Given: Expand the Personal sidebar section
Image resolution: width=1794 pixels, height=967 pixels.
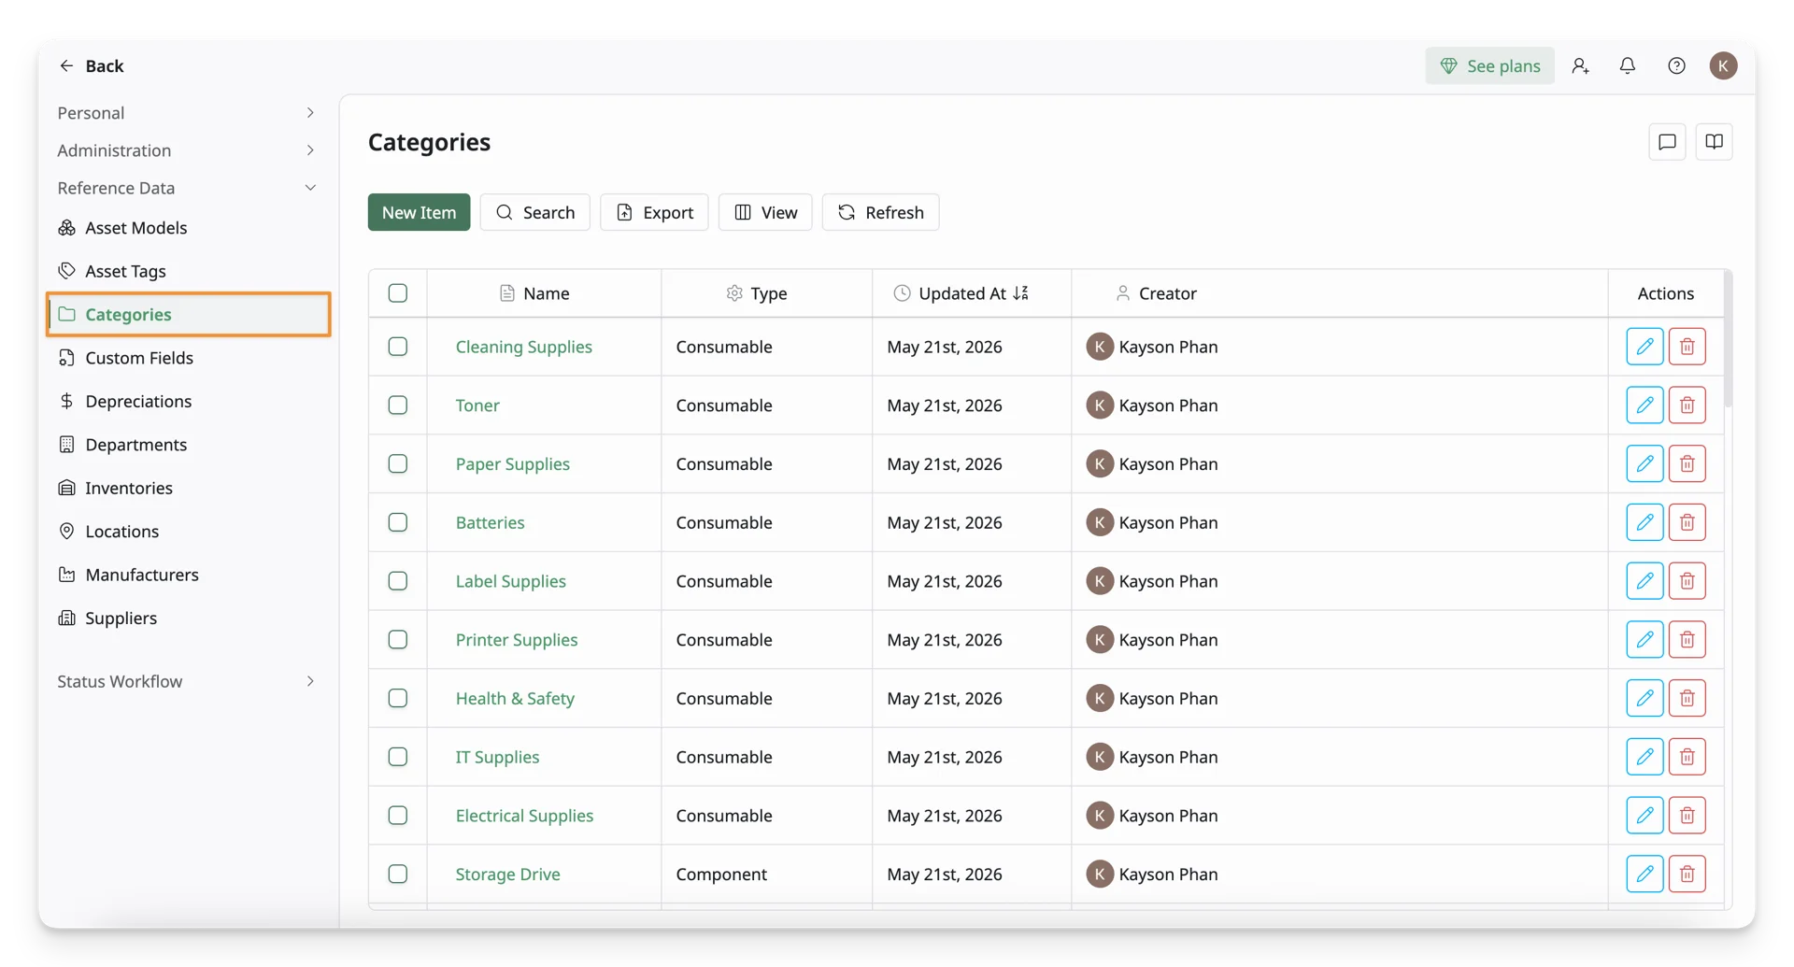Looking at the screenshot, I should pyautogui.click(x=187, y=113).
